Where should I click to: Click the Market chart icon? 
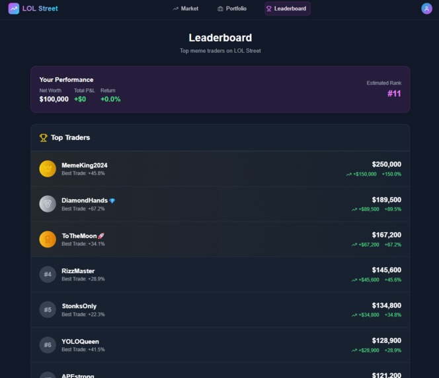(176, 9)
